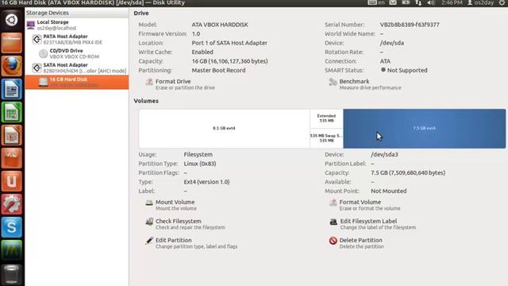Select the 535 MB Swap Space block
Image resolution: width=508 pixels, height=286 pixels.
click(326, 138)
